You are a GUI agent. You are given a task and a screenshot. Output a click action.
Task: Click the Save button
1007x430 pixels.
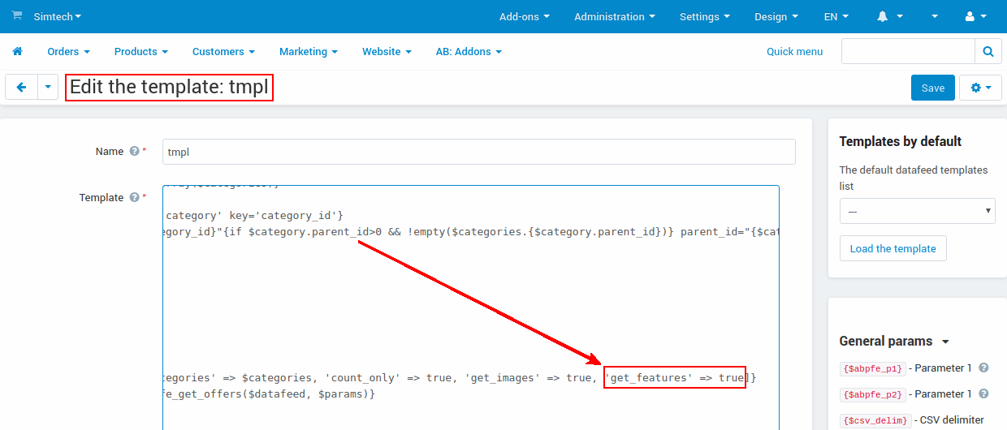932,88
